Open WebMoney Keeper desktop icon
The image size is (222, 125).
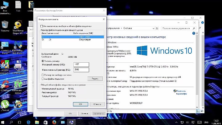pyautogui.click(x=18, y=27)
